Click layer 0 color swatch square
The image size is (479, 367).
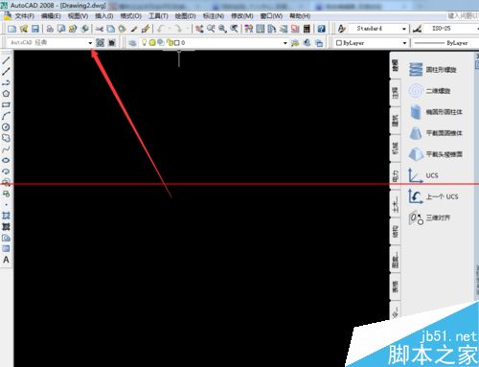click(x=177, y=42)
